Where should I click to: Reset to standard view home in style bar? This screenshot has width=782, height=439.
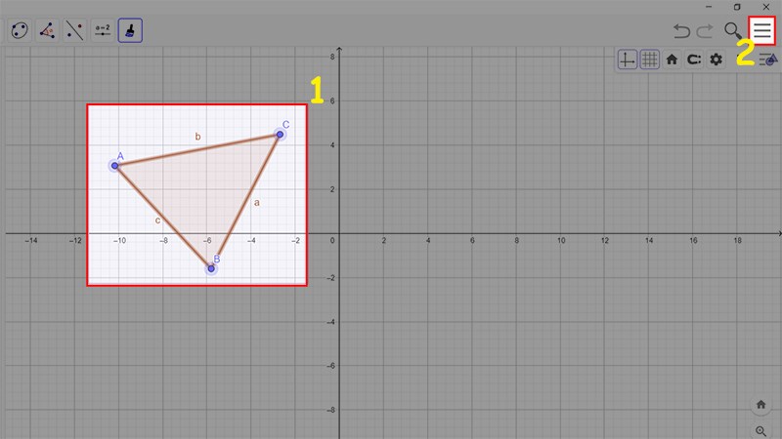point(672,60)
